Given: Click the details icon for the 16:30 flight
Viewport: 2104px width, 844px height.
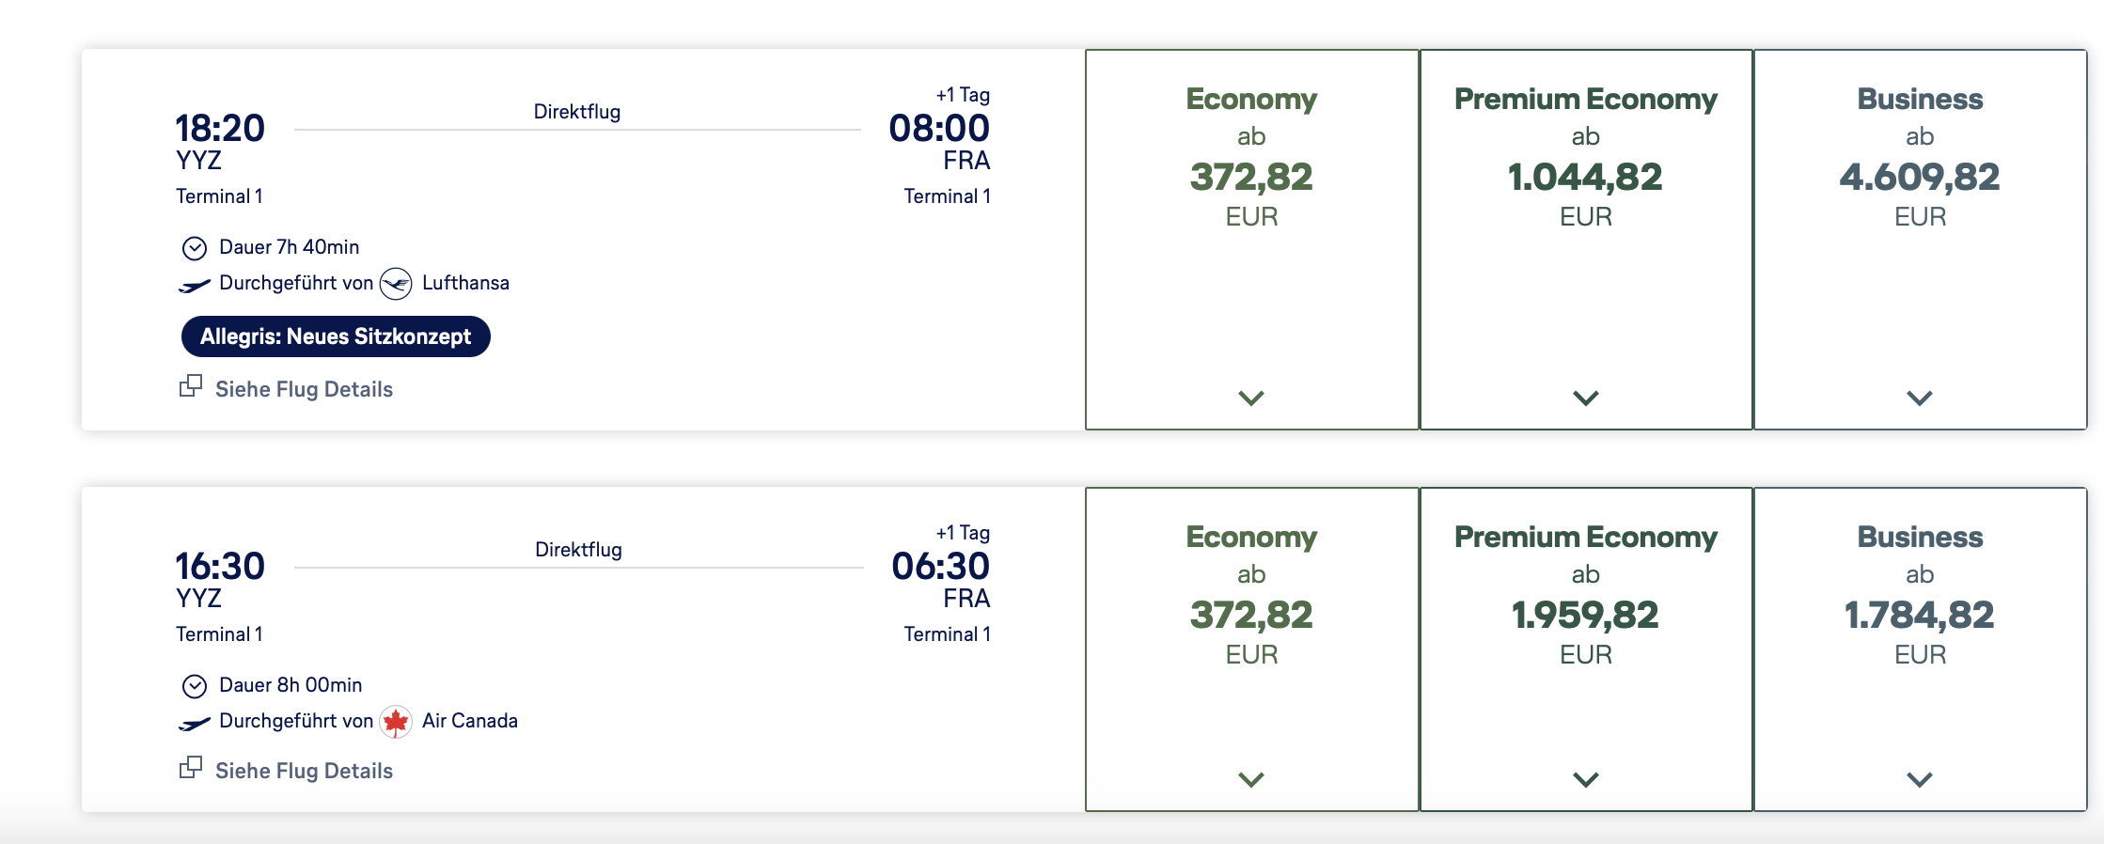Looking at the screenshot, I should [191, 768].
